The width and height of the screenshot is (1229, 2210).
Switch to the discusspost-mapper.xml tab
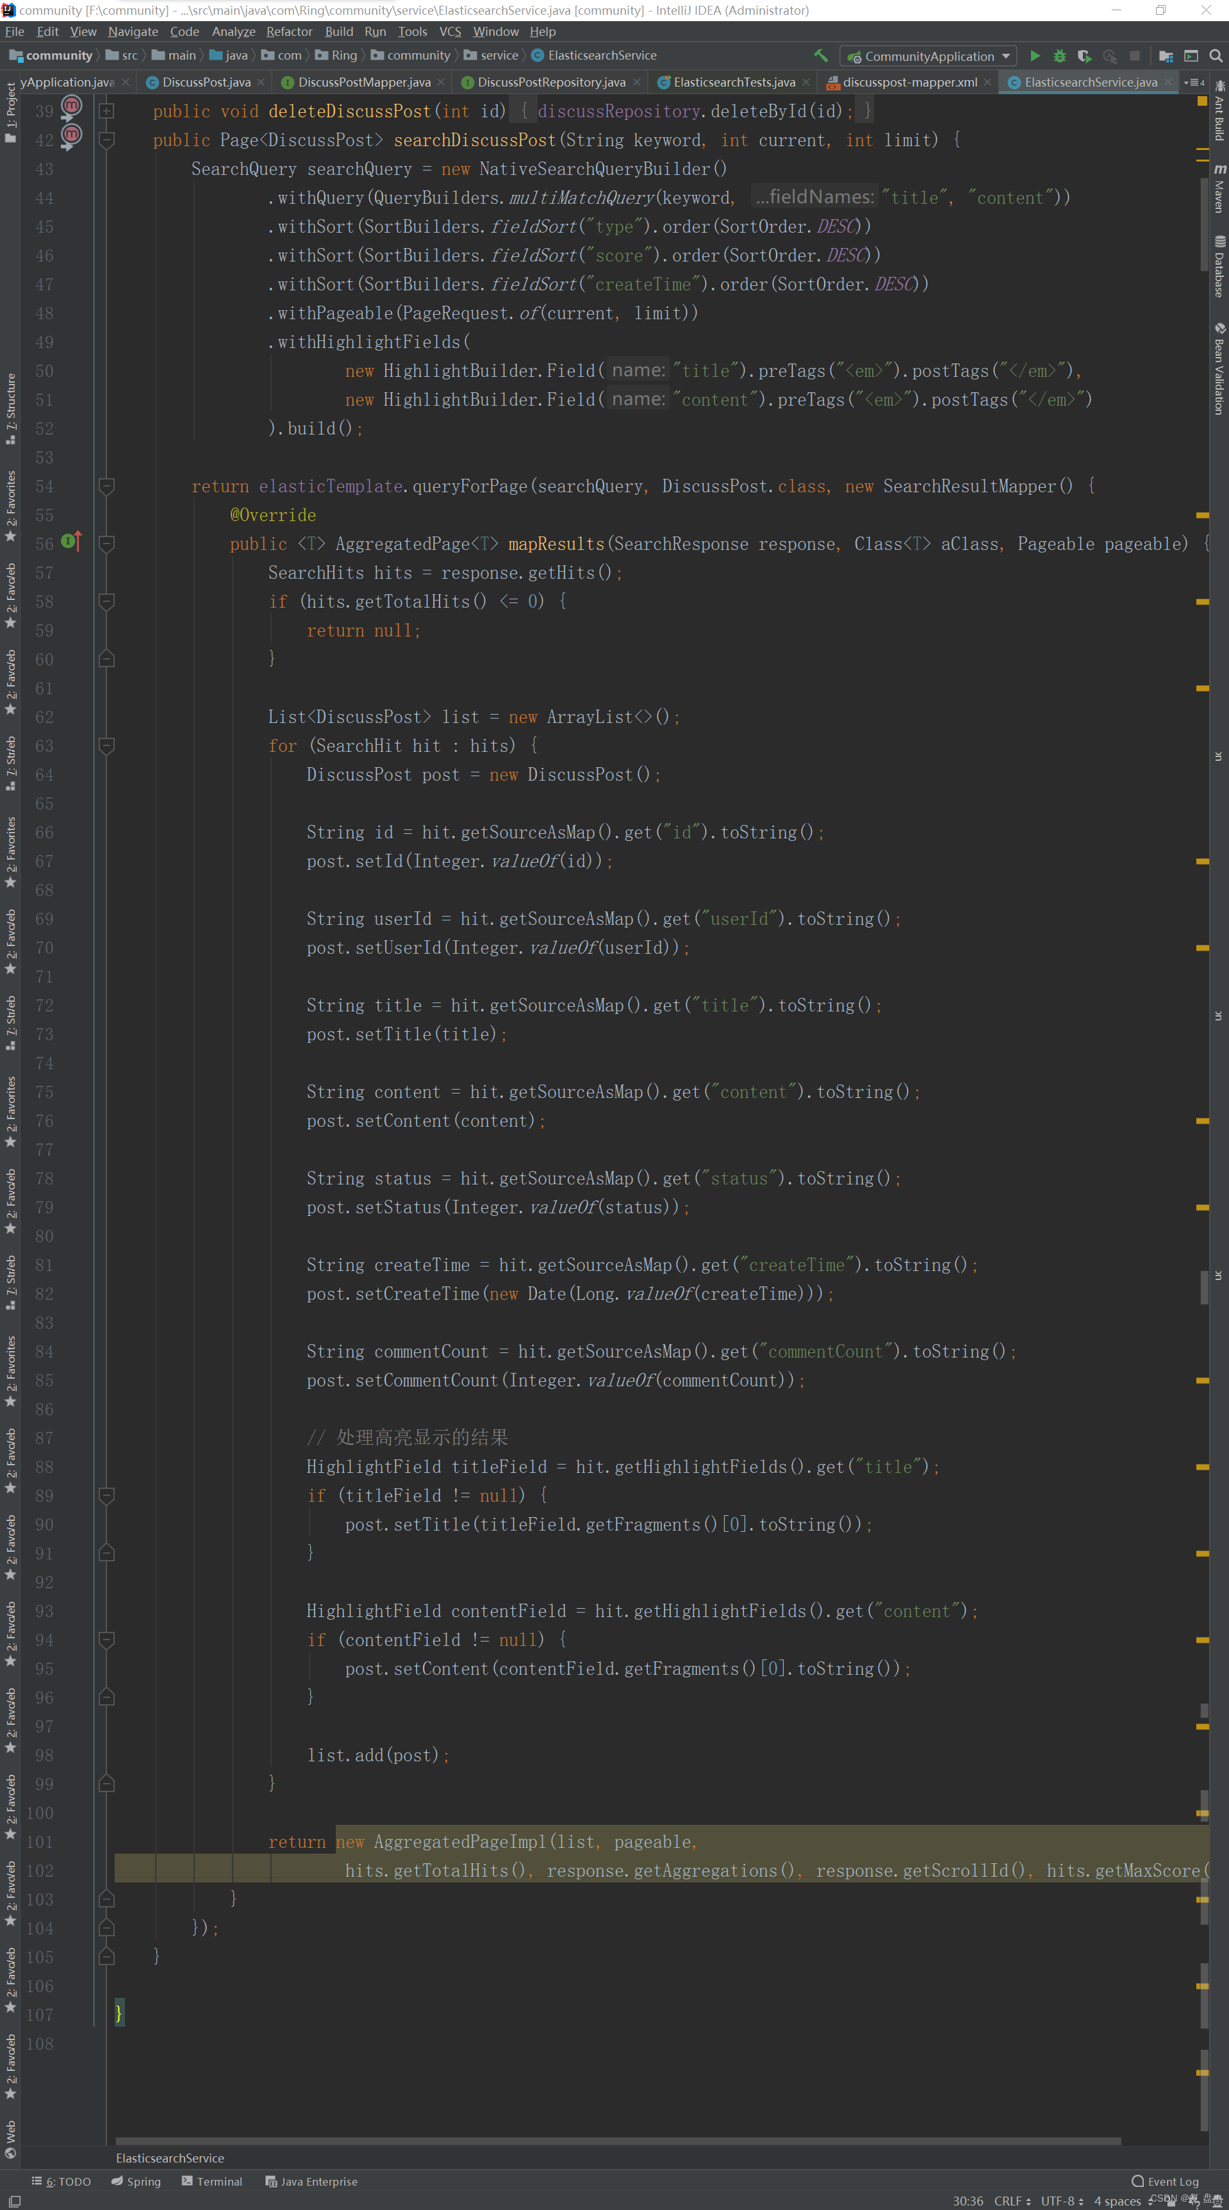(x=909, y=82)
